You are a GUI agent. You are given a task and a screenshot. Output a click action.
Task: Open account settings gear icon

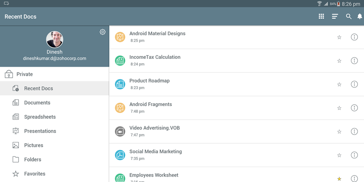tap(102, 32)
